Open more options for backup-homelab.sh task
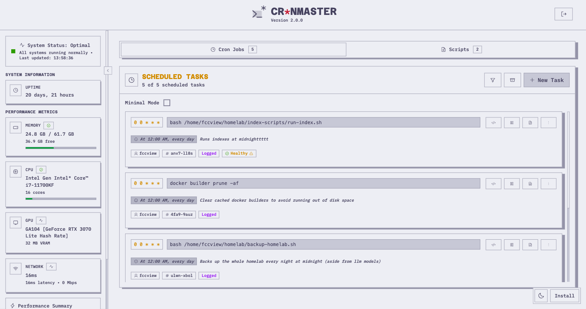The width and height of the screenshot is (586, 309). pyautogui.click(x=548, y=245)
